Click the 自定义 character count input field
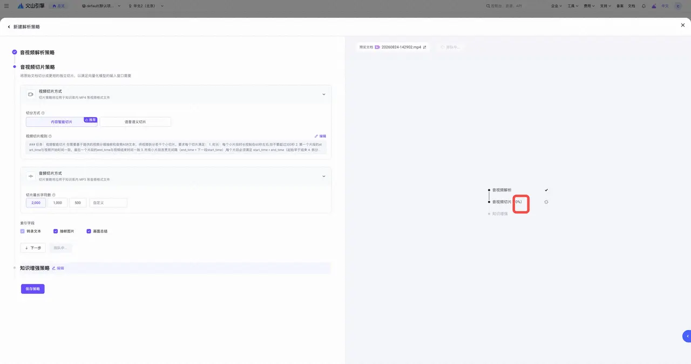Screen dimensions: 691x364 pyautogui.click(x=109, y=203)
